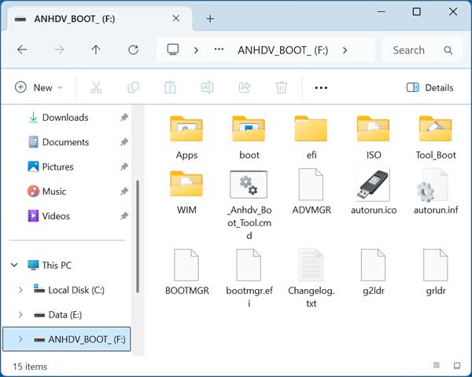This screenshot has width=472, height=377.
Task: Select the autorun.ico USB icon file
Action: pos(373,192)
